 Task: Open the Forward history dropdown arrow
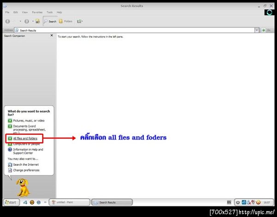(x=33, y=21)
